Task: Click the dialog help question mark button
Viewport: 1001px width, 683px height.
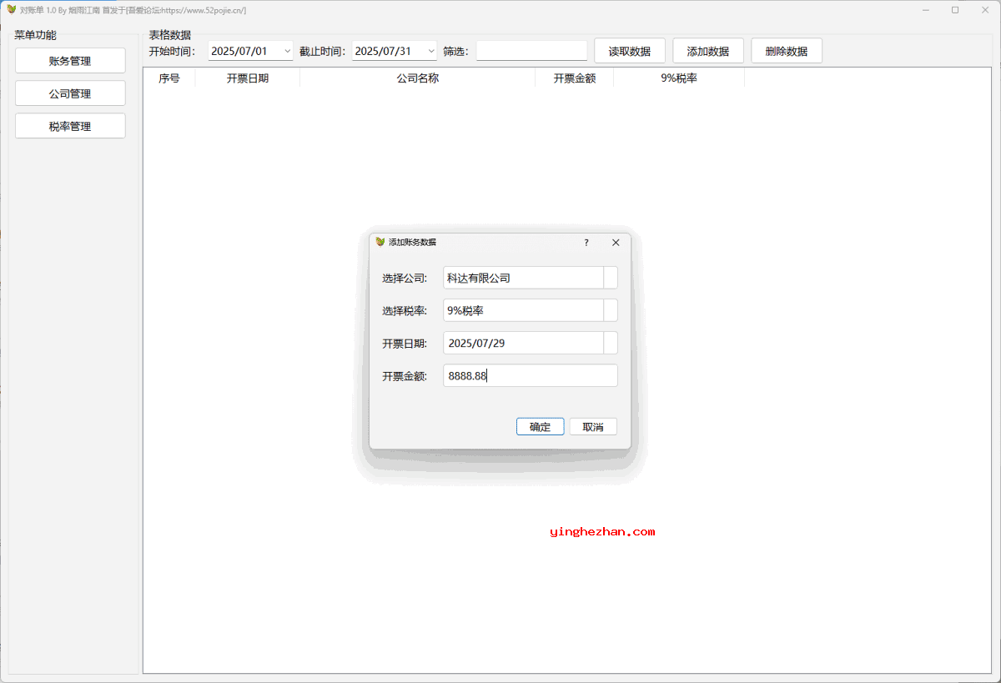Action: coord(586,243)
